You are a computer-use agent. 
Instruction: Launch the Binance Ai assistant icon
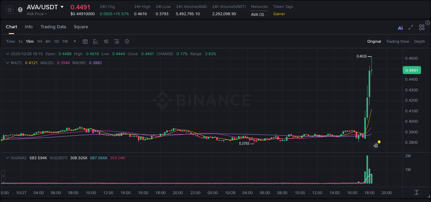pos(400,27)
